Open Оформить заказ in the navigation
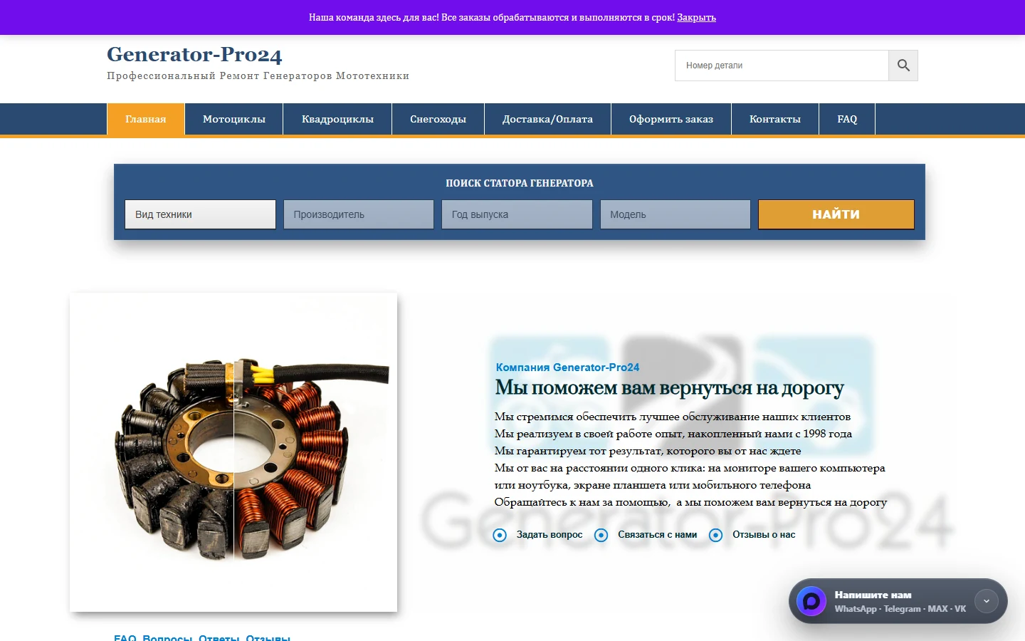 671,119
